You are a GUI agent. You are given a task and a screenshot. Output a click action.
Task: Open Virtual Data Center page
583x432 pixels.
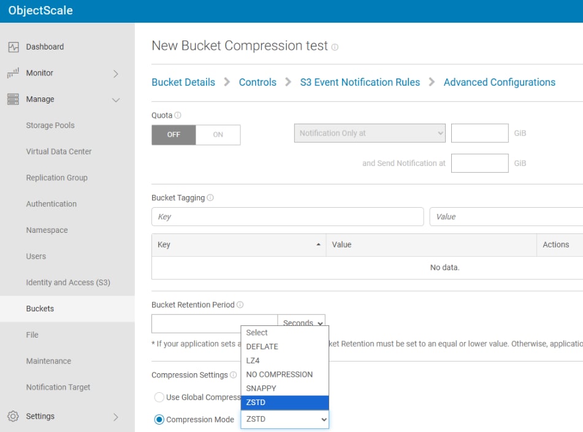coord(59,151)
